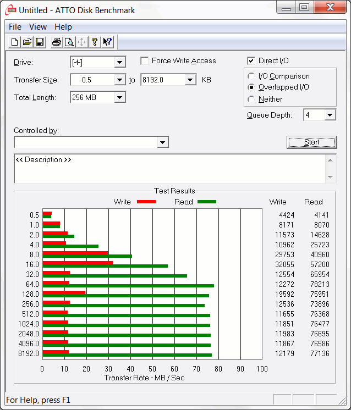The height and width of the screenshot is (410, 351).
Task: Open the Total Length dropdown
Action: click(x=120, y=98)
